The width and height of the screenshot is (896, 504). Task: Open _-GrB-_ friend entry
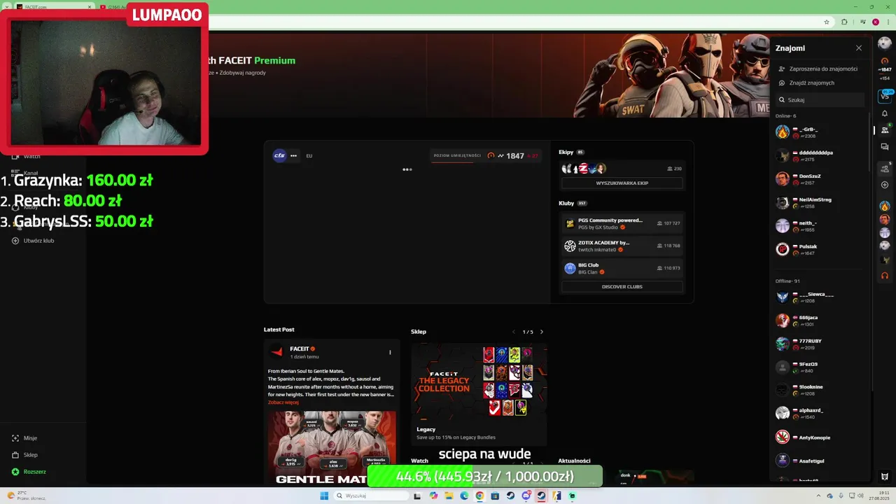pos(820,132)
